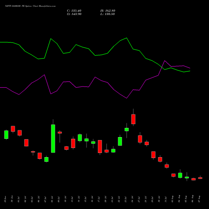Click the 03 Aug date label
The width and height of the screenshot is (209, 209).
coord(173,199)
